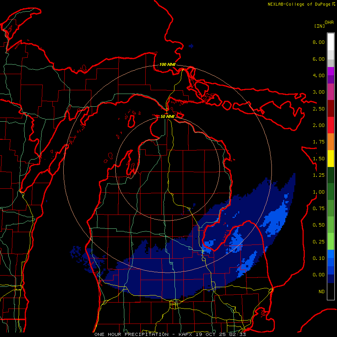Click the 0.50 legend value
337x337 pixels.
pos(319,225)
